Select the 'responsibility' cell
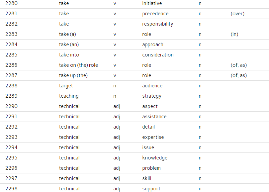The image size is (269, 192). (x=157, y=24)
